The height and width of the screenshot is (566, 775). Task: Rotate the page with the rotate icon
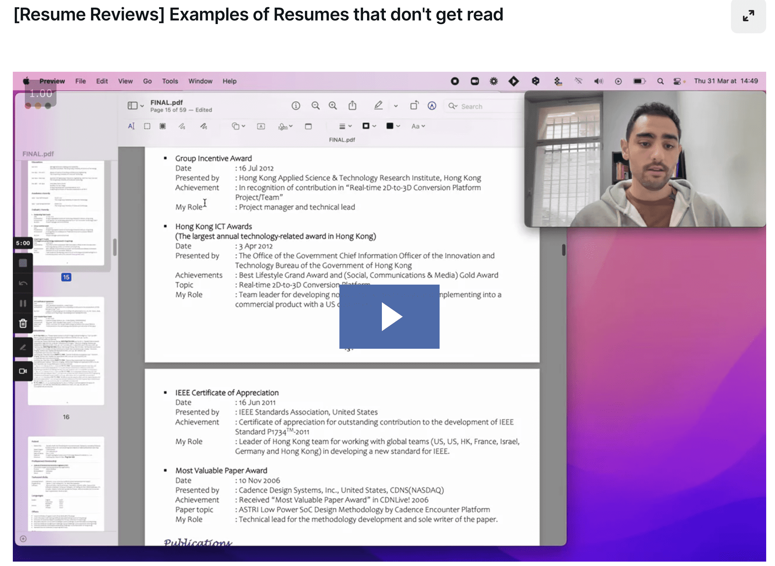click(414, 106)
